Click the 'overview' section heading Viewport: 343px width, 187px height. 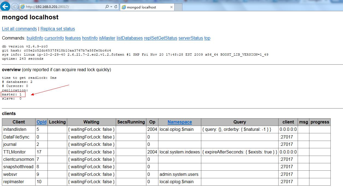[x=11, y=70]
